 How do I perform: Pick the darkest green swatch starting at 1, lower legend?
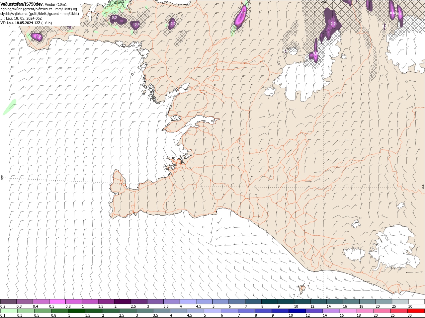76,311
